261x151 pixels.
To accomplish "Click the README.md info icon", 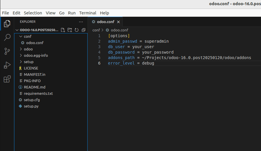I will click(20, 87).
